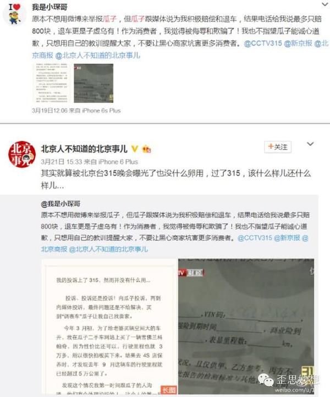The height and width of the screenshot is (397, 330).
Task: Click the WeChat logo watermark
Action: point(265,380)
